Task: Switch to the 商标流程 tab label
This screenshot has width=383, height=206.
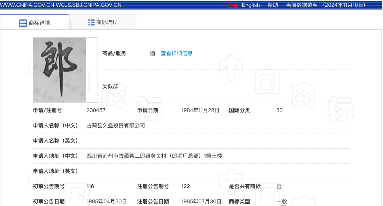Action: [107, 22]
